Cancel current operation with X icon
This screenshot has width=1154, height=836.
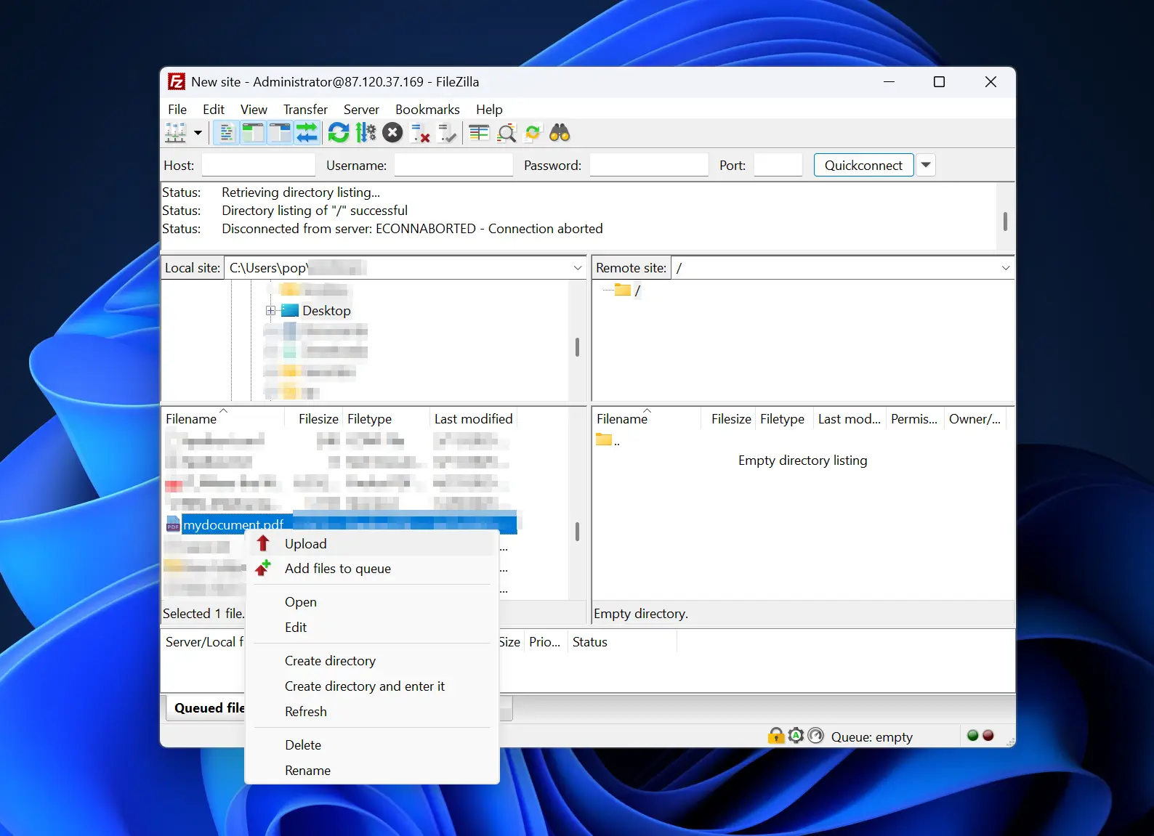tap(392, 133)
